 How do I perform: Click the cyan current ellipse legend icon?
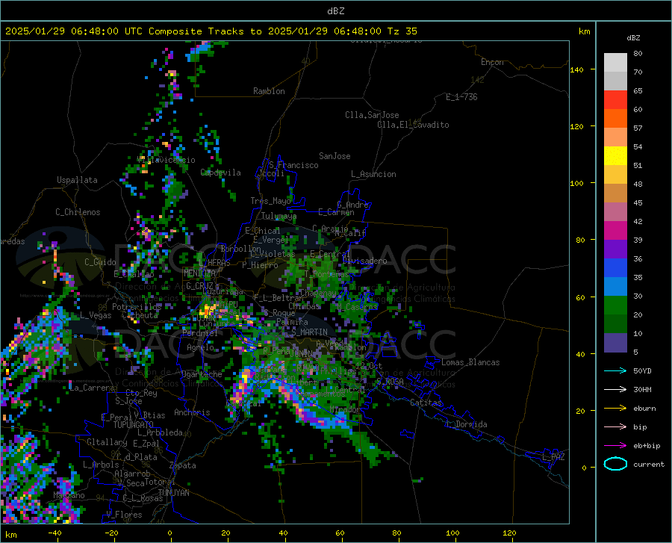pyautogui.click(x=615, y=464)
